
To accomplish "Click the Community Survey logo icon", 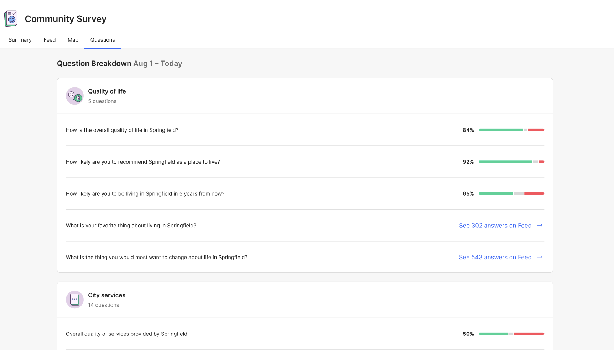I will 11,18.
